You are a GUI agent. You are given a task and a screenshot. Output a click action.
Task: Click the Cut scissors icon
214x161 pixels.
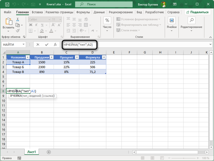point(18,19)
